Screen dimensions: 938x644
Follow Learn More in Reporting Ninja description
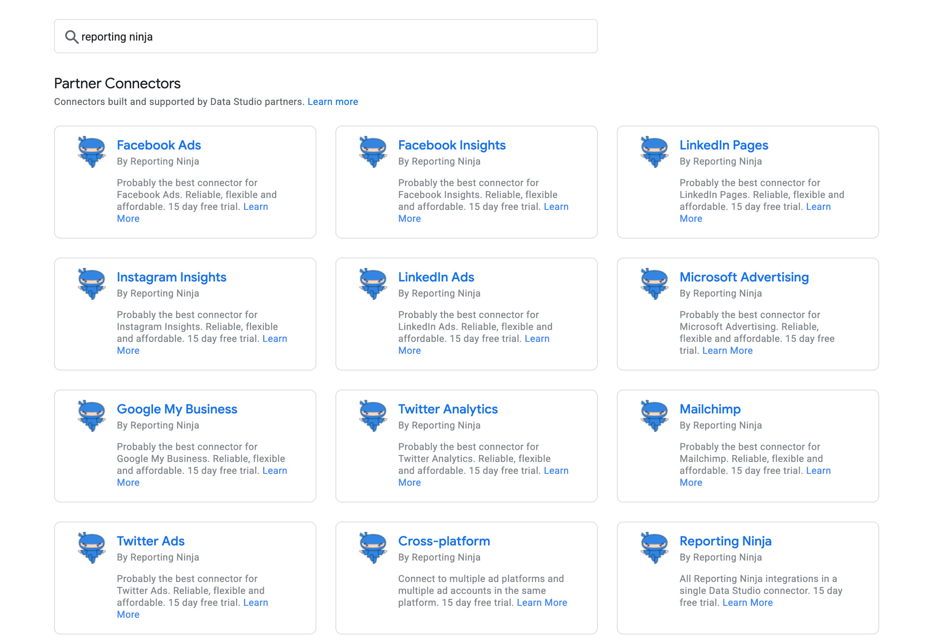tap(748, 602)
